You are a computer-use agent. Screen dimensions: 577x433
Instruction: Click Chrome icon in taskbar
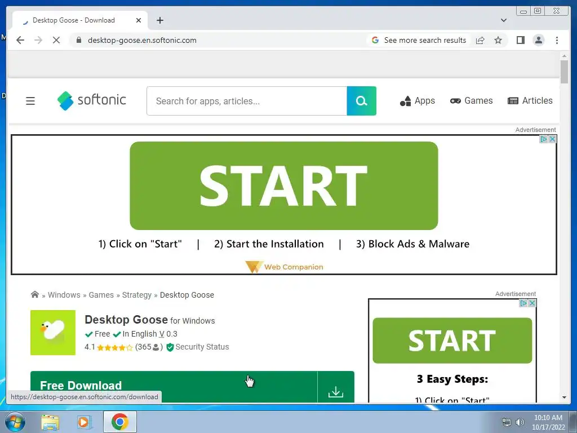pos(120,422)
